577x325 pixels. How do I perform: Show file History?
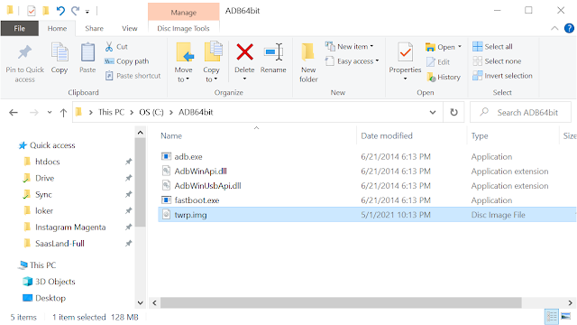[444, 77]
